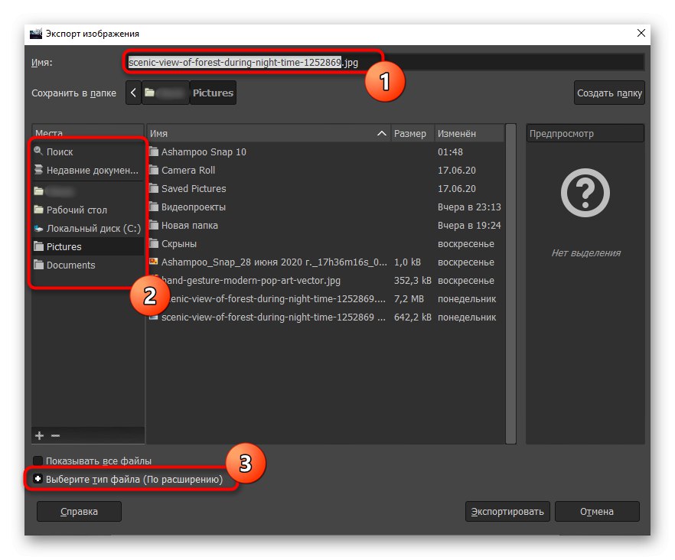Click the Отмена button

pos(597,511)
